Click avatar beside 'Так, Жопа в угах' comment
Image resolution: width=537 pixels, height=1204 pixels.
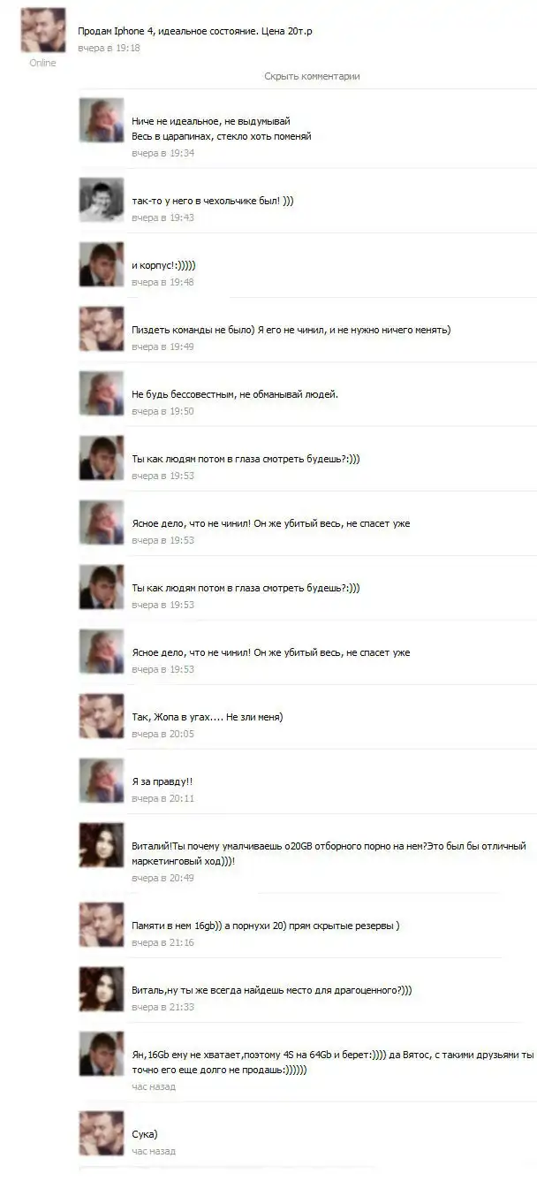[x=102, y=716]
